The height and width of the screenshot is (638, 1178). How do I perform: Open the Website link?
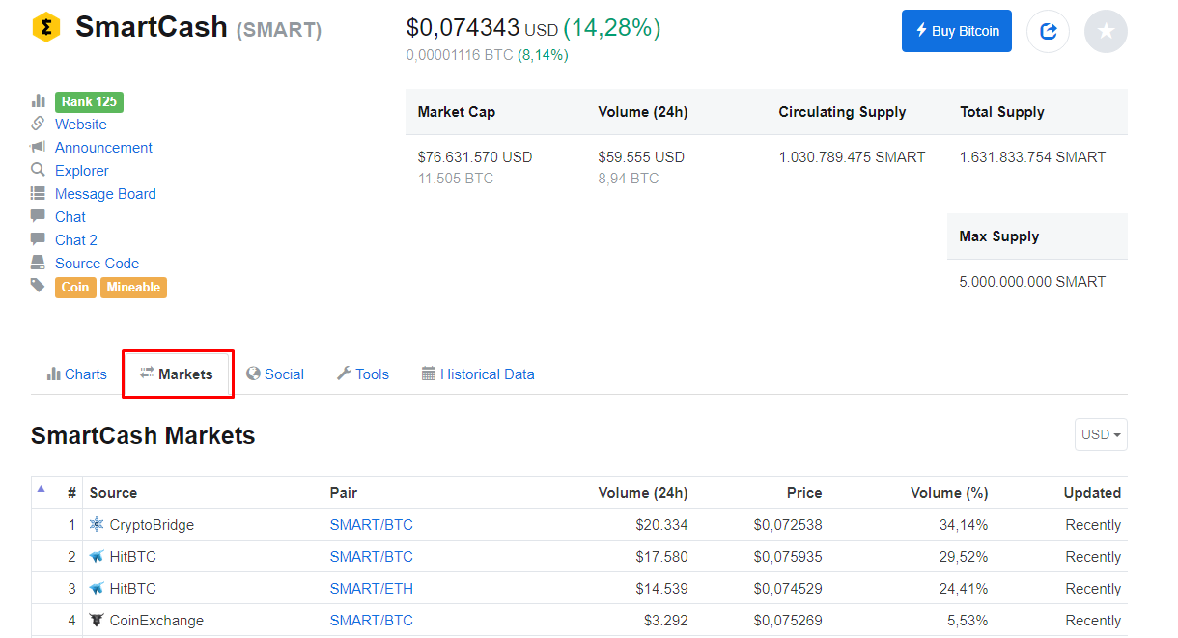pyautogui.click(x=81, y=125)
